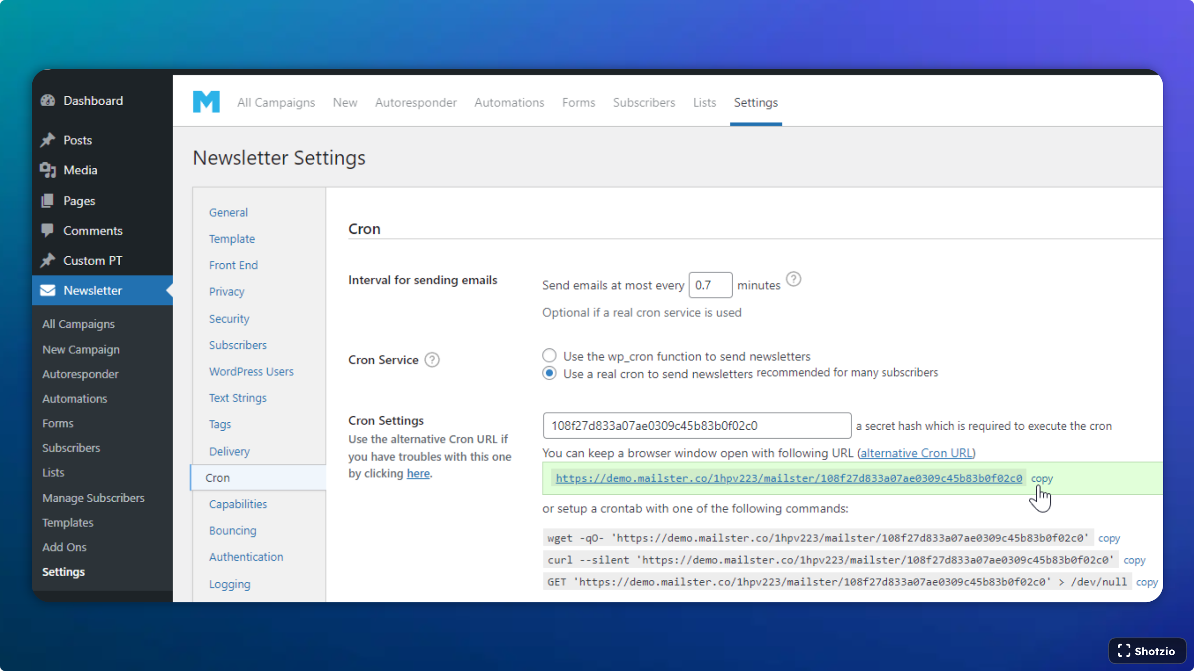
Task: Select real cron radio option
Action: pyautogui.click(x=549, y=374)
